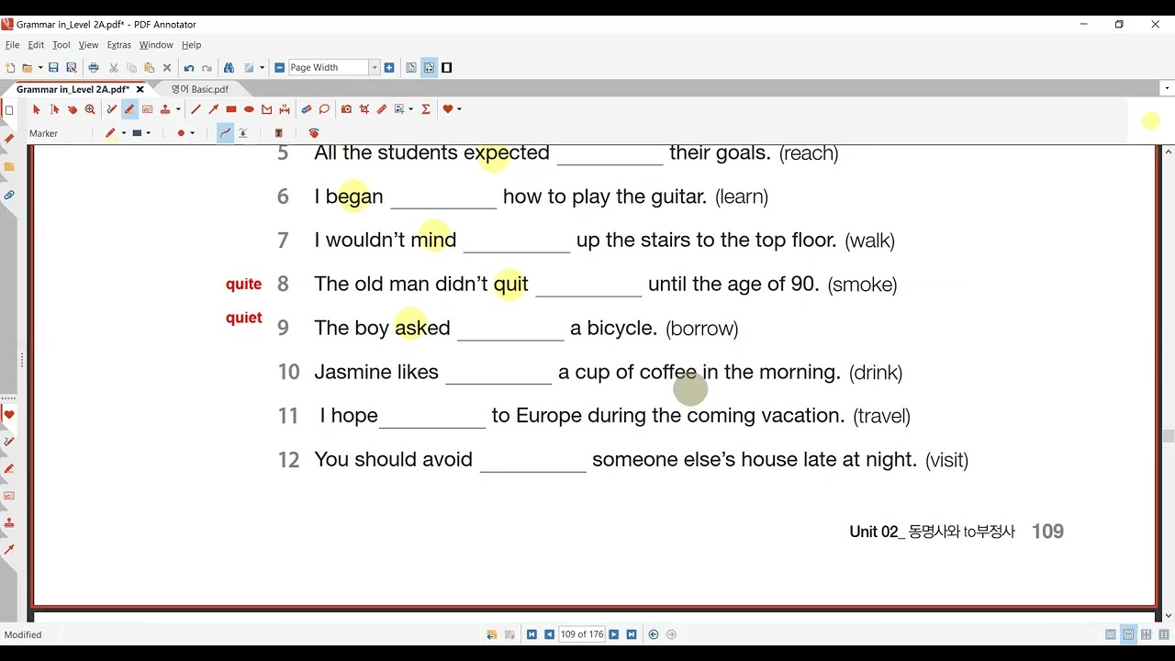Go to the next page
Viewport: 1175px width, 661px height.
click(614, 634)
